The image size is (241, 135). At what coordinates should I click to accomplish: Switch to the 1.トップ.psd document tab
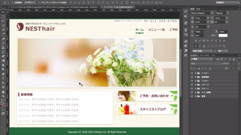click(55, 7)
